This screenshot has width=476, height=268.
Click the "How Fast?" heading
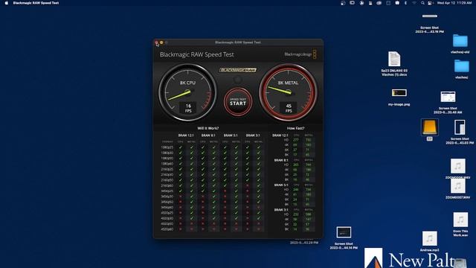295,128
